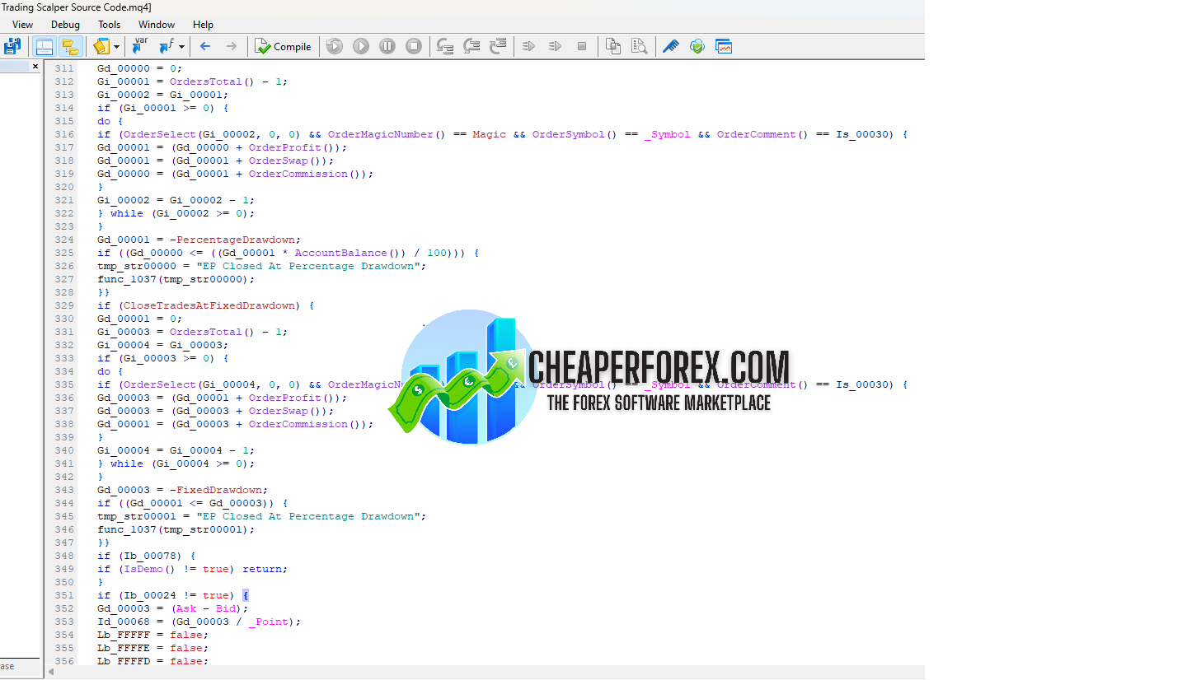Click the Step Over debug icon
Screen dimensions: 1201x680
pyautogui.click(x=471, y=47)
